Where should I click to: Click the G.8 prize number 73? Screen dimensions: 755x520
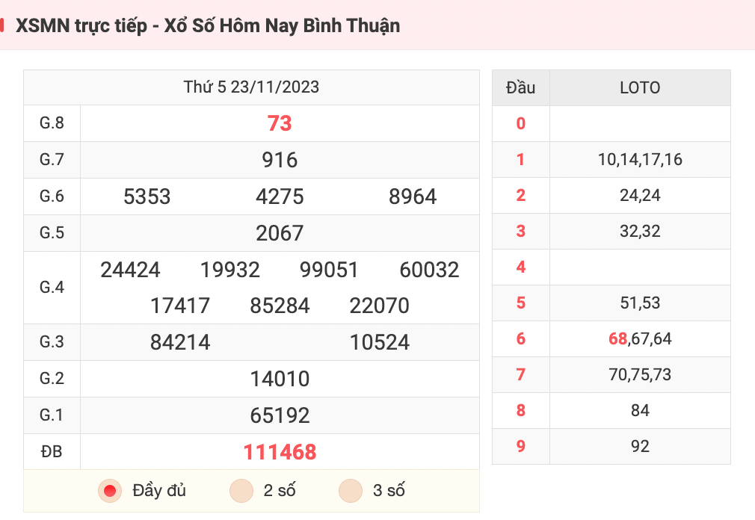pos(280,123)
